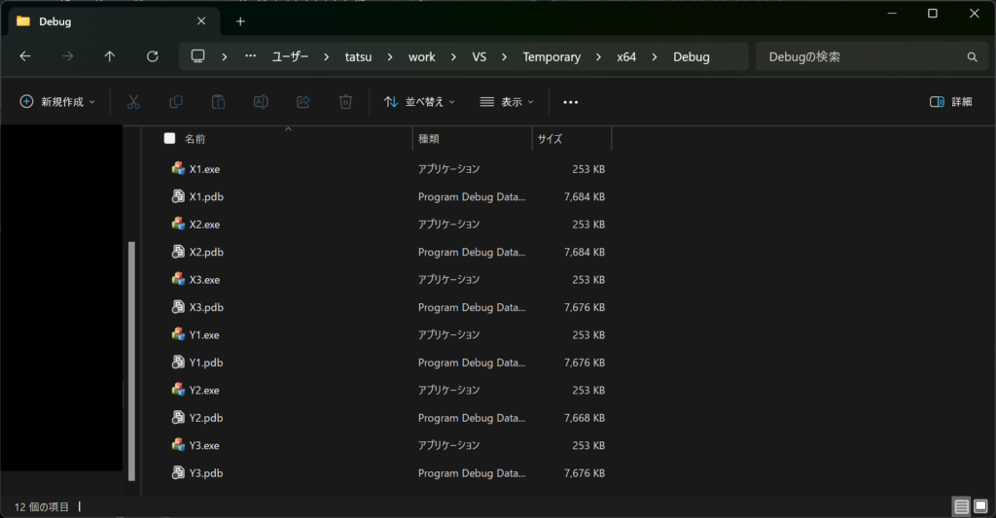Click Temporary in the breadcrumb path

pyautogui.click(x=551, y=56)
